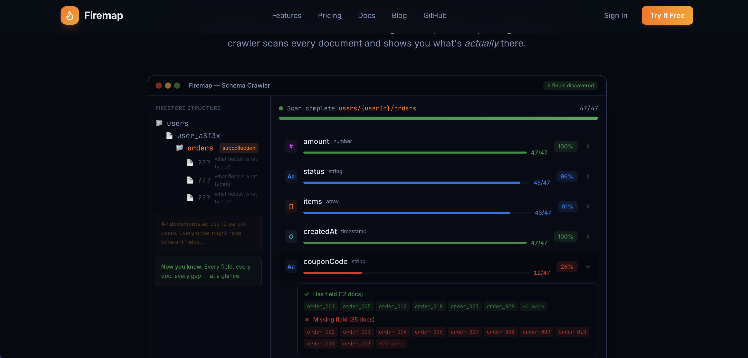Expand the amount field row chevron
The width and height of the screenshot is (748, 358).
coord(587,146)
